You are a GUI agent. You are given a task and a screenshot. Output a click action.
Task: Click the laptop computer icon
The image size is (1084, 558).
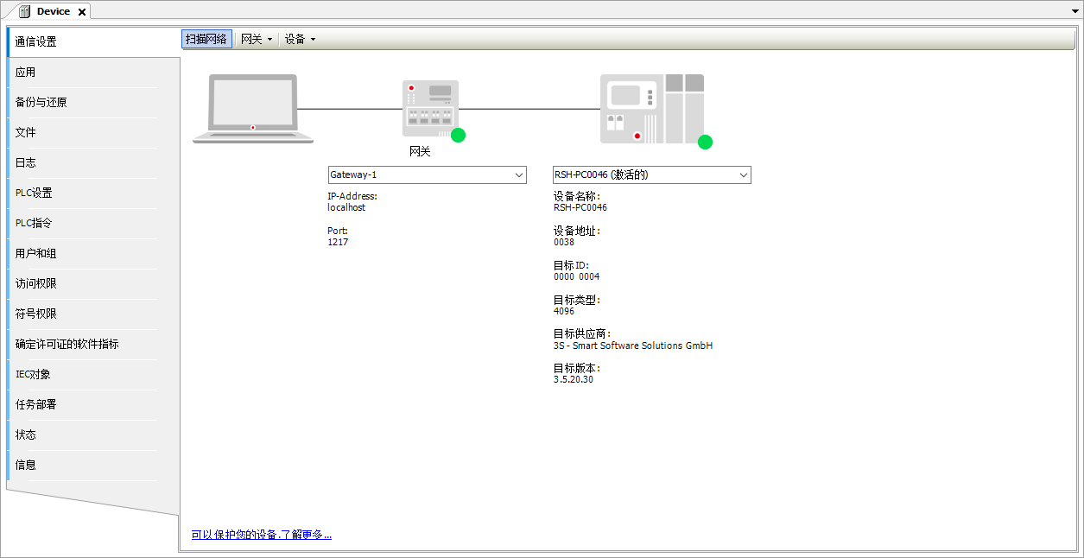point(253,108)
